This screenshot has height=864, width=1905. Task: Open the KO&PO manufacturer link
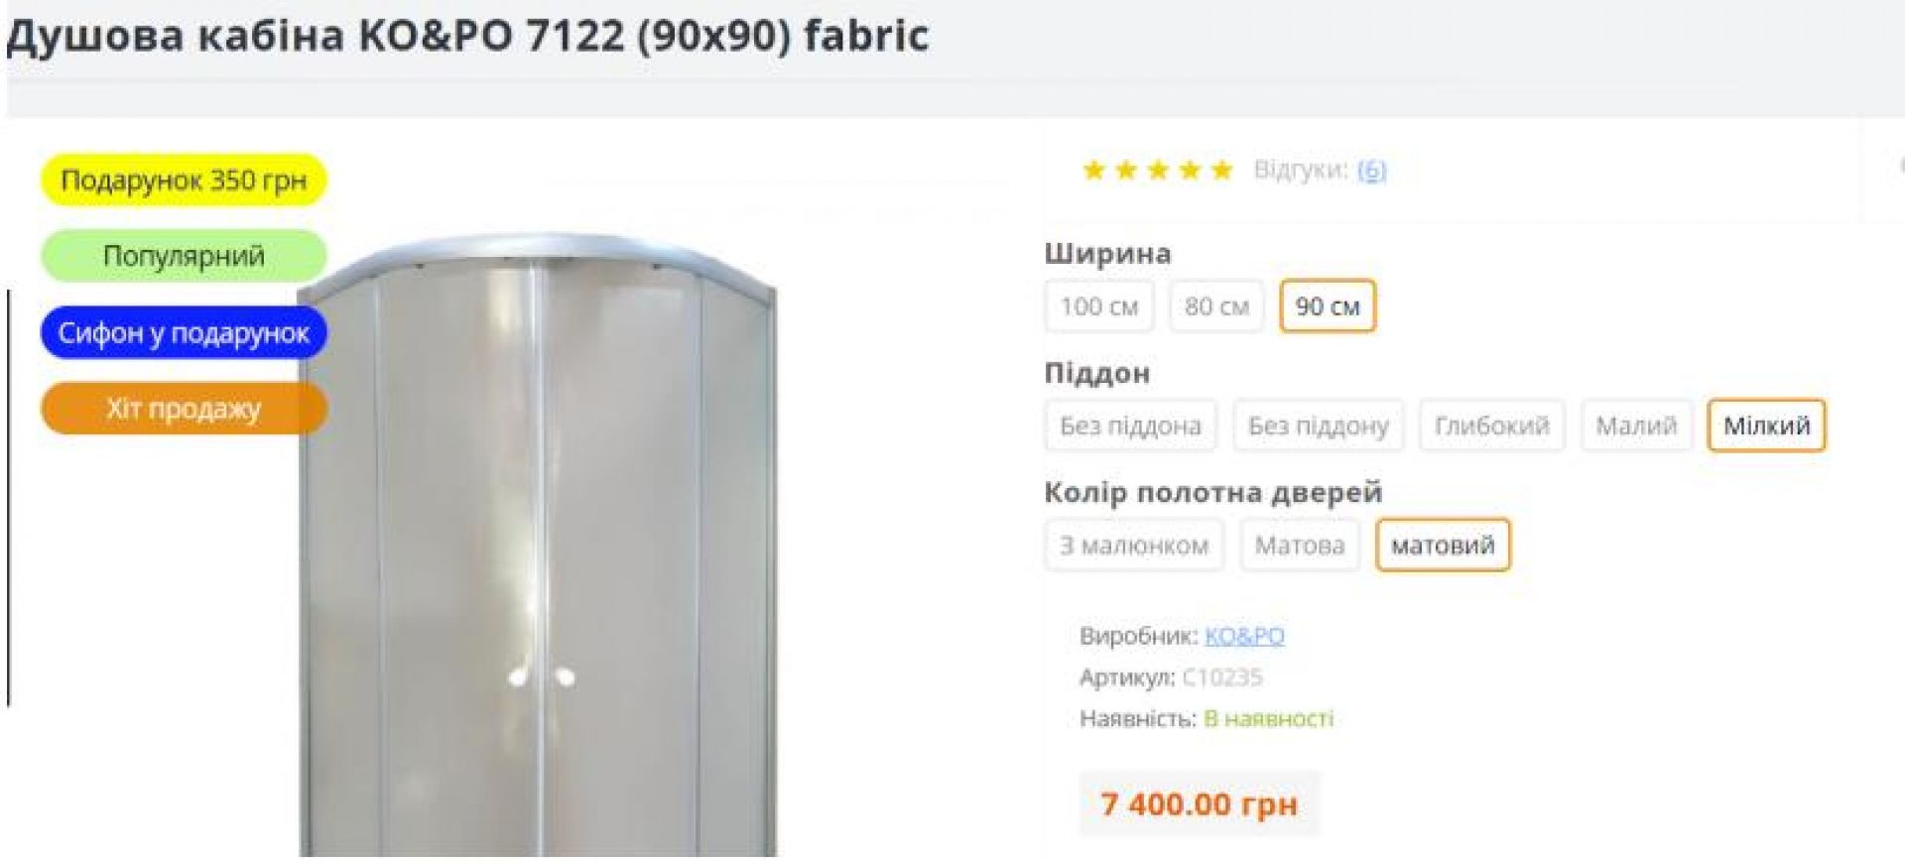[x=1244, y=636]
